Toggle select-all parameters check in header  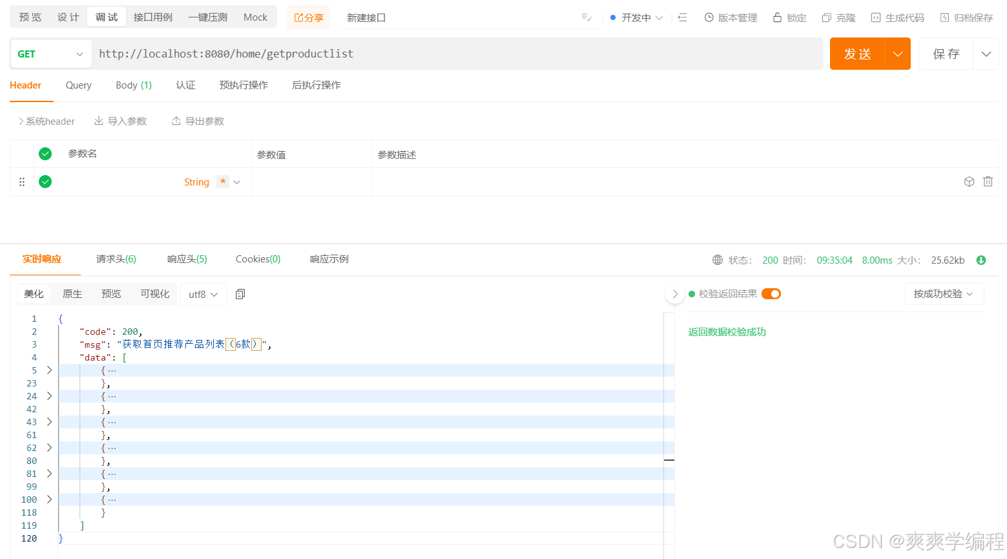(45, 154)
